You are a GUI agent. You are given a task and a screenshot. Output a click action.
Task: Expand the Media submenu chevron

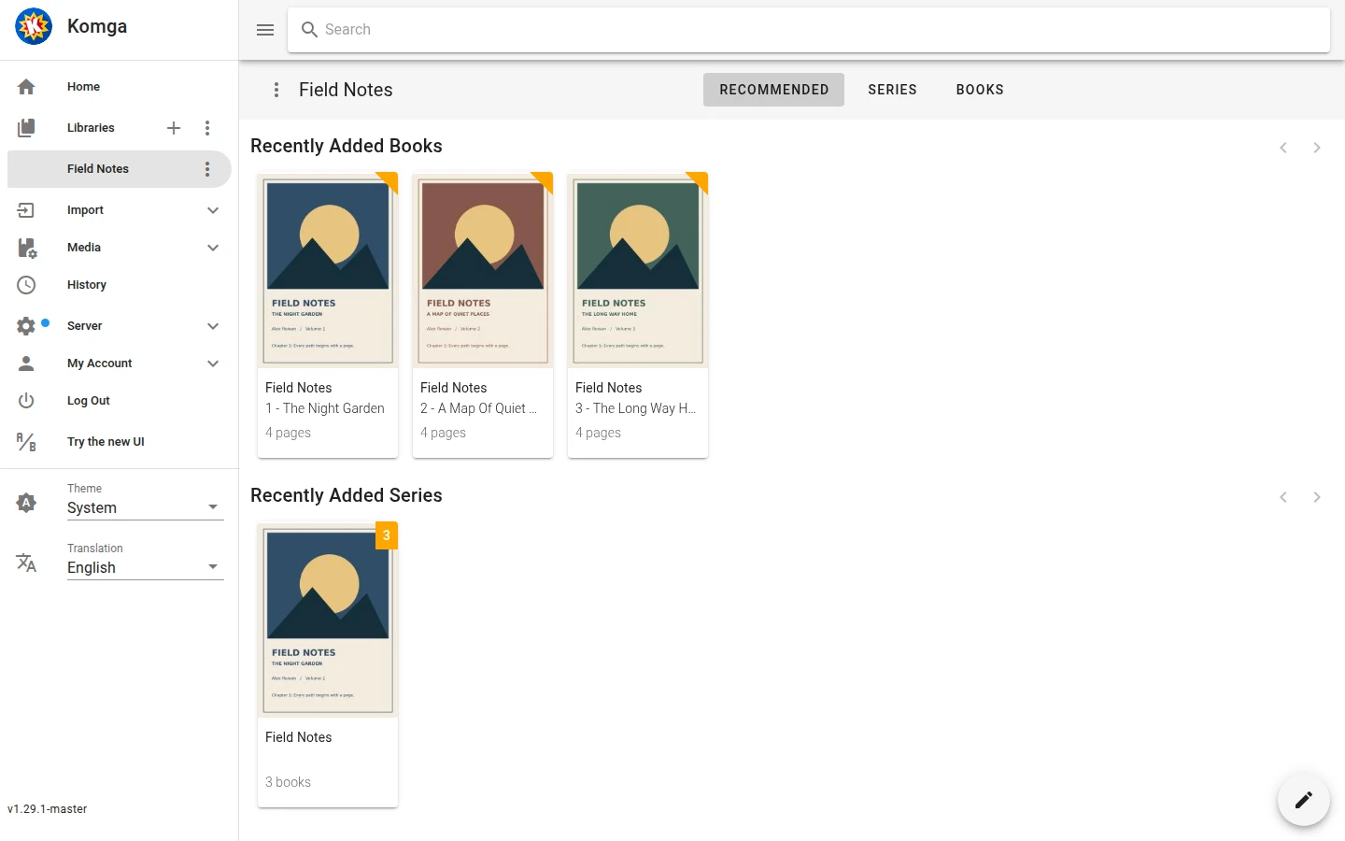coord(213,248)
